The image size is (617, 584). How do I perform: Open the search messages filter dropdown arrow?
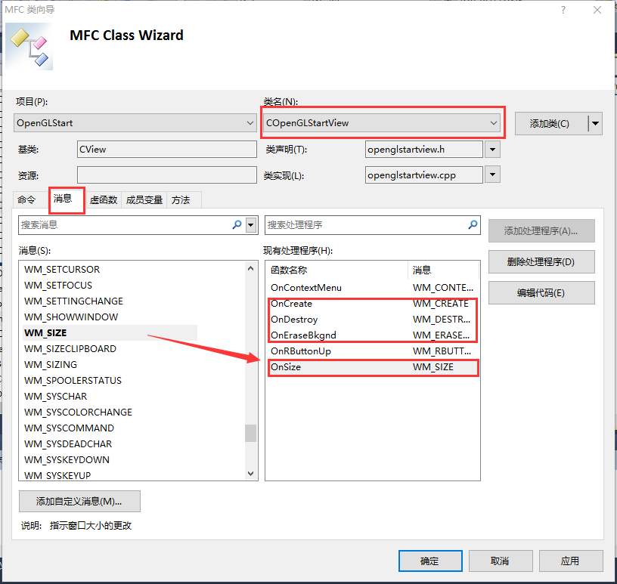(251, 225)
